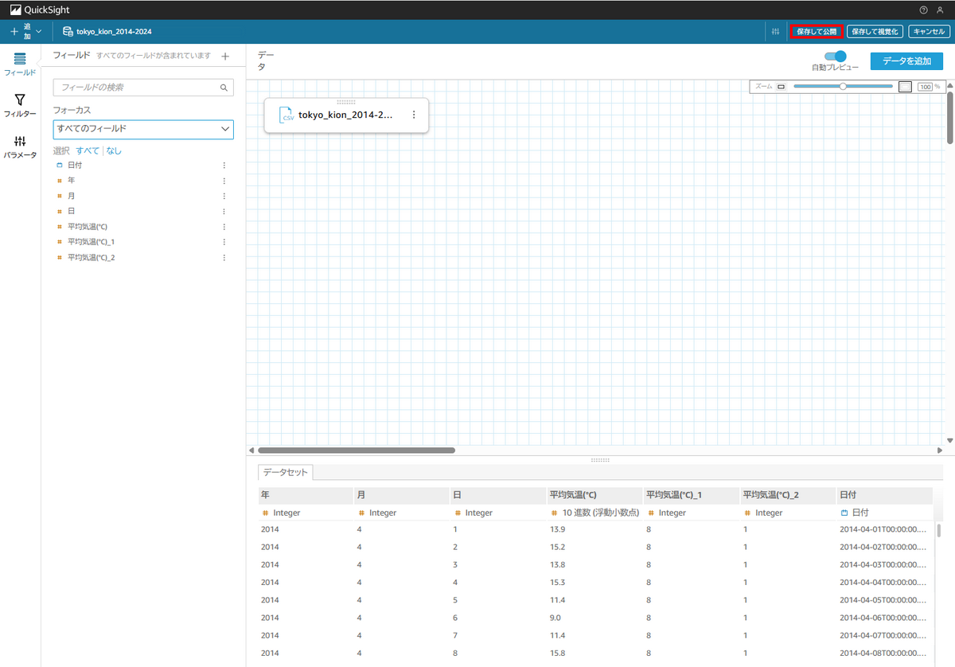955x667 pixels.
Task: Open options menu for 日付 field
Action: (224, 166)
